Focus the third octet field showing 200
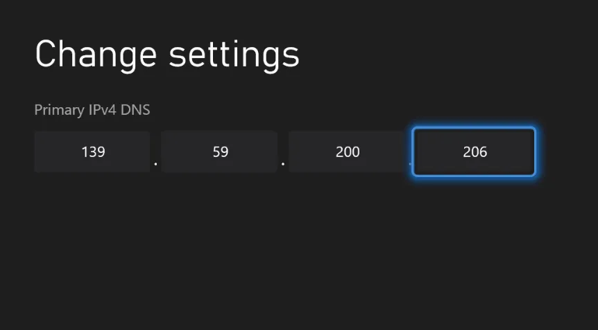 coord(347,152)
